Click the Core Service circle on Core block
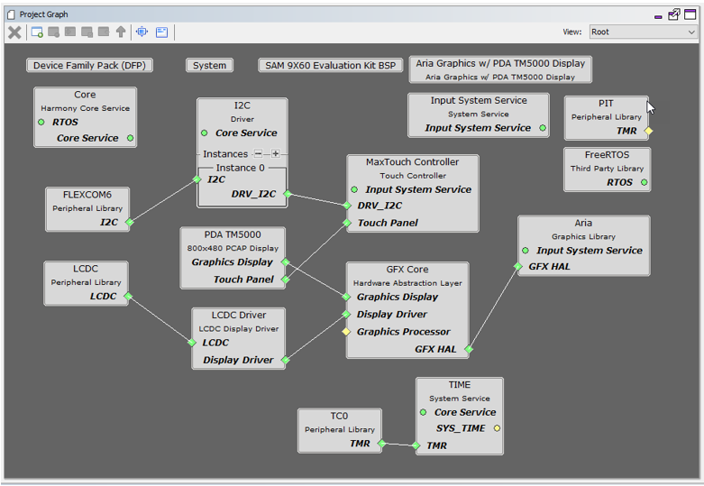This screenshot has height=486, width=704. [x=130, y=138]
